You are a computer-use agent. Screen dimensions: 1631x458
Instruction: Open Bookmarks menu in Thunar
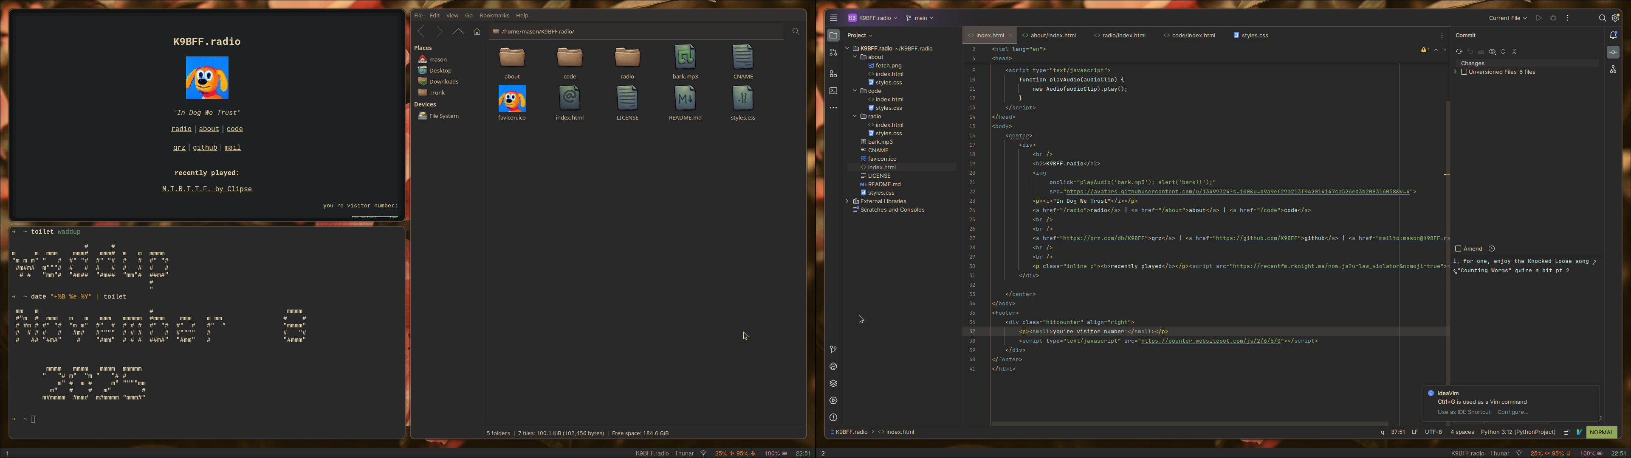pos(494,15)
